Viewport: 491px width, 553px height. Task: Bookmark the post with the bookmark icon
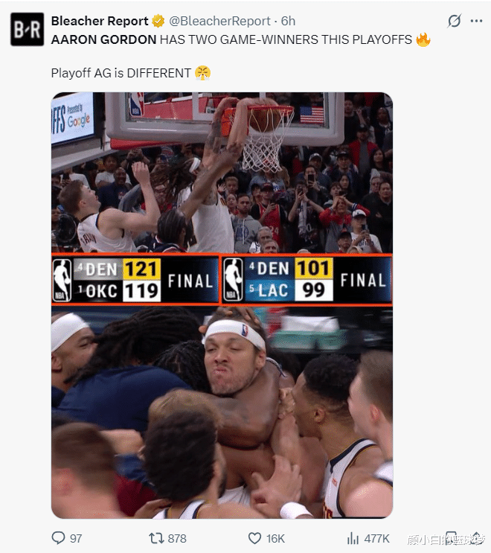[x=452, y=537]
